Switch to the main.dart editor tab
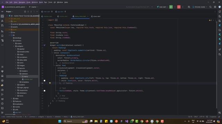 pos(46,11)
